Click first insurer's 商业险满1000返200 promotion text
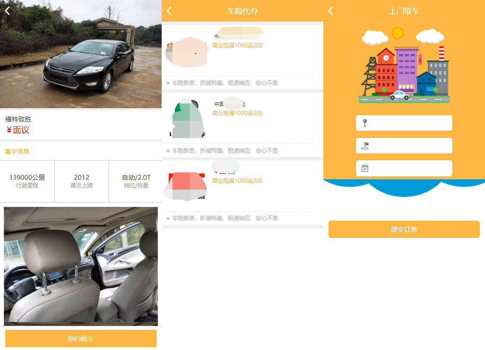Viewport: 485px width, 350px height. (238, 46)
